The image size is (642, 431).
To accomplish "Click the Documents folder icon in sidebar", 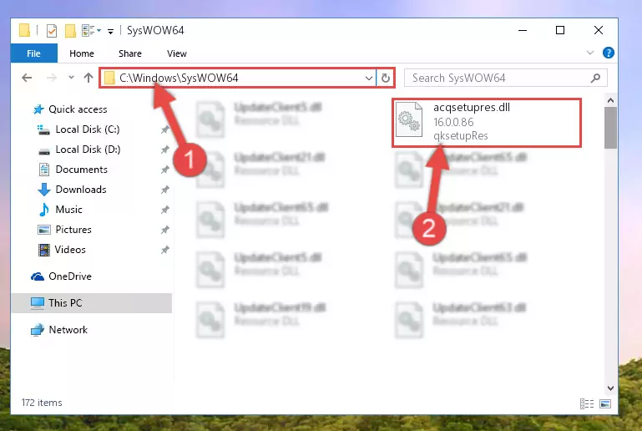I will 43,170.
